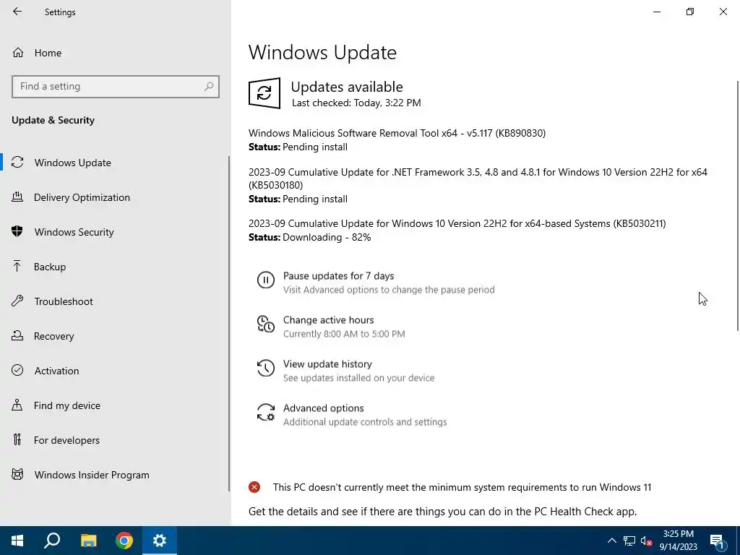The image size is (740, 555).
Task: Click the Windows 11 requirements message text
Action: click(462, 487)
